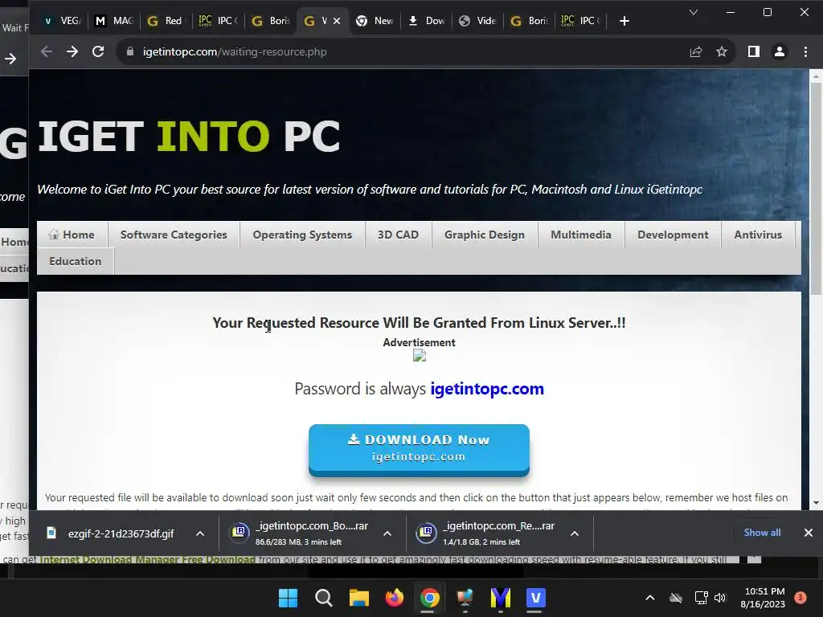823x617 pixels.
Task: Open the Windows Start menu
Action: (x=288, y=598)
